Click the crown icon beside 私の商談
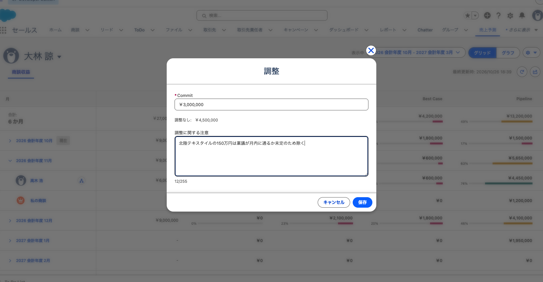Image resolution: width=543 pixels, height=282 pixels. 21,200
